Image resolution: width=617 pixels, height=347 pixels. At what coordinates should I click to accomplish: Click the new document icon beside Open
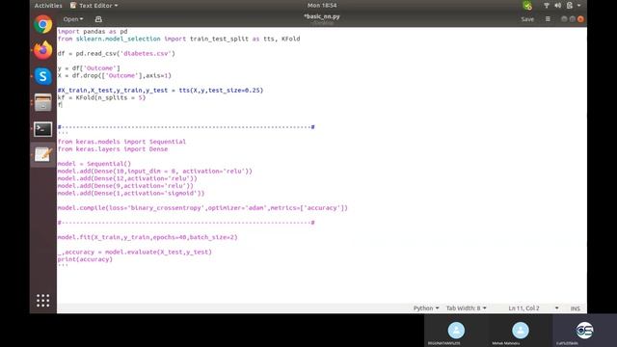(98, 19)
